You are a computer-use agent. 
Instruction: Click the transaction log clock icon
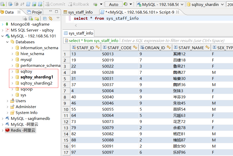(125, 4)
